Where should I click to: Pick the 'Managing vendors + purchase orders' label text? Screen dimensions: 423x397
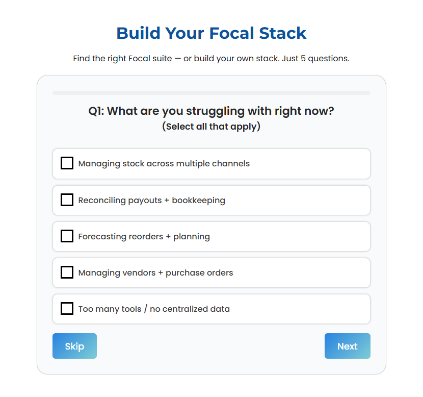pos(155,273)
